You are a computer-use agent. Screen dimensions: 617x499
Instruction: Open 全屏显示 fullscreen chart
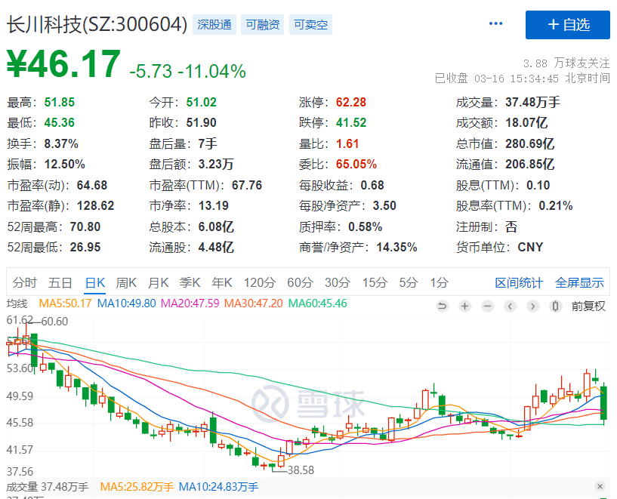click(579, 282)
